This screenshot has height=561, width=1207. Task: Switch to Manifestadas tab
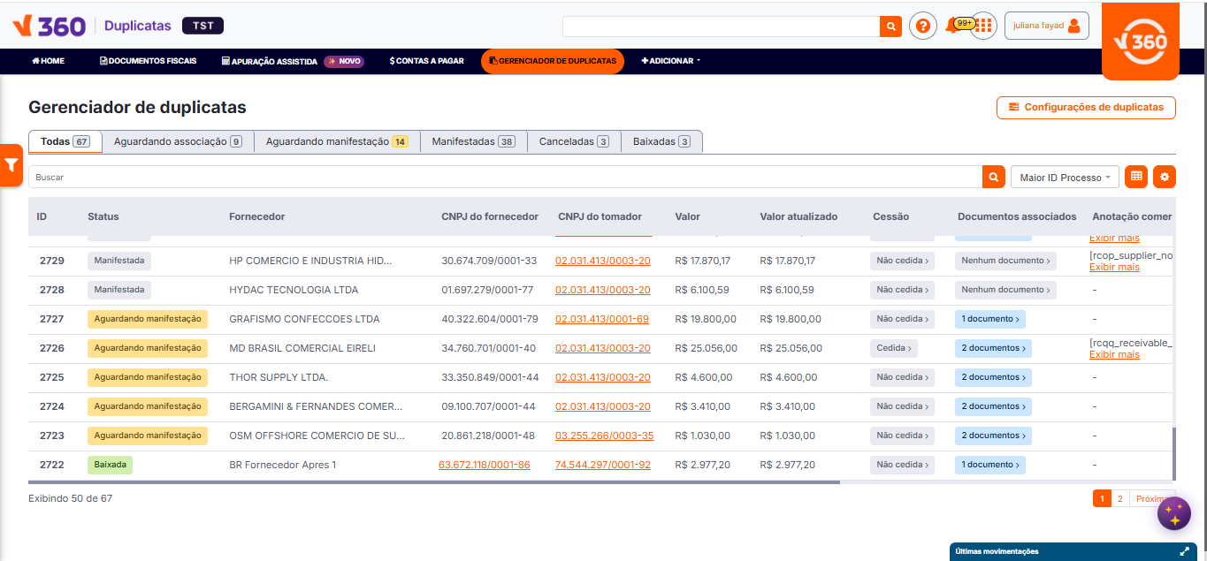(x=473, y=141)
